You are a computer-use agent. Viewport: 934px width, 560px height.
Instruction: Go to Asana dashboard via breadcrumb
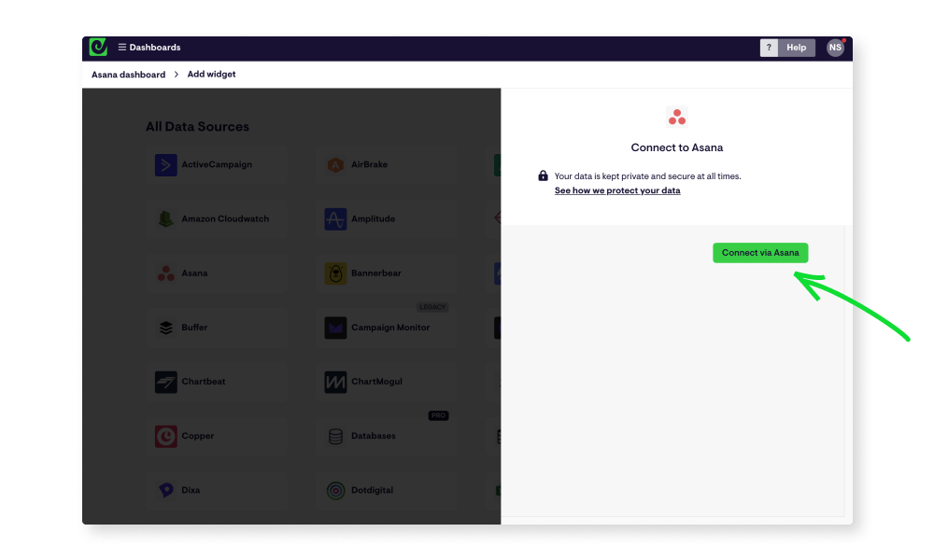coord(128,74)
